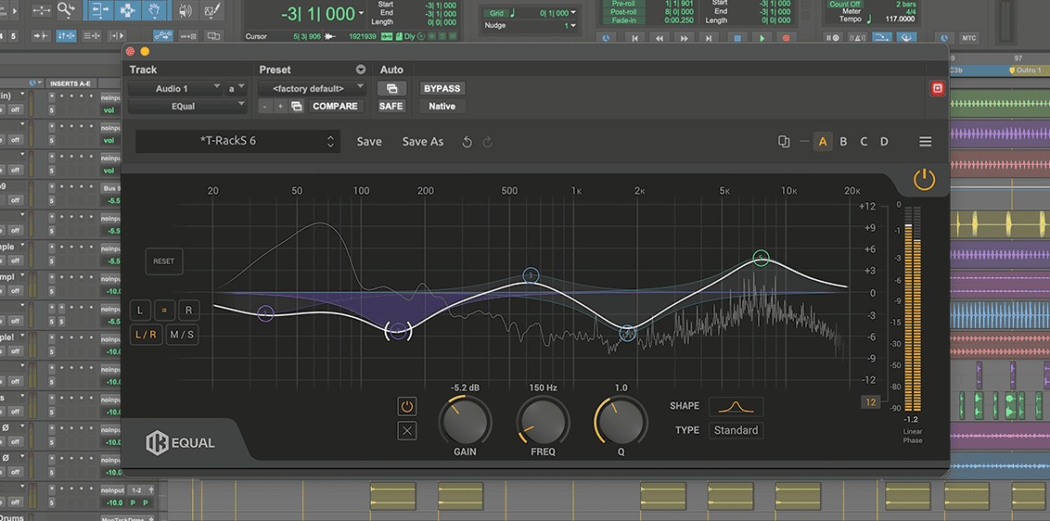Open the insert position 'a' dropdown
This screenshot has width=1050, height=521.
point(237,88)
